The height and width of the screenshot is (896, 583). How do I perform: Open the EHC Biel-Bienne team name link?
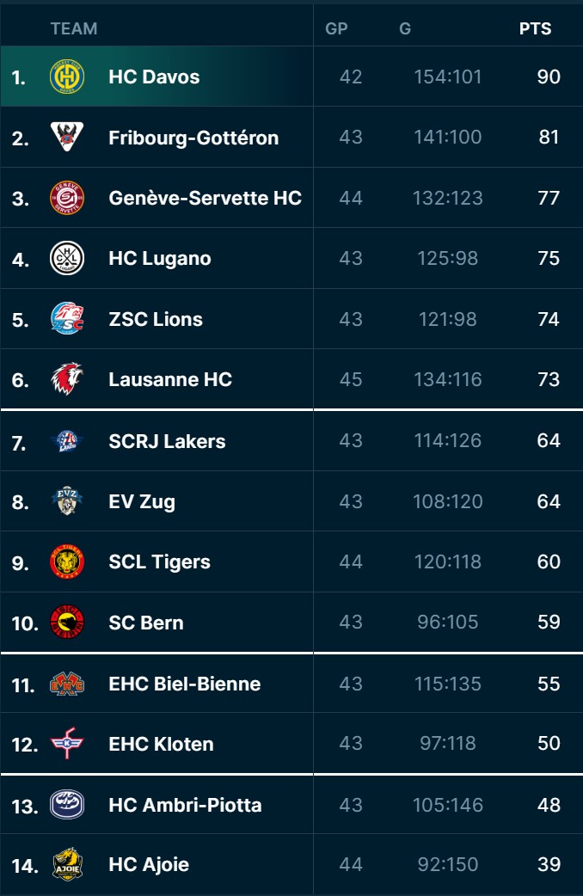click(x=184, y=684)
